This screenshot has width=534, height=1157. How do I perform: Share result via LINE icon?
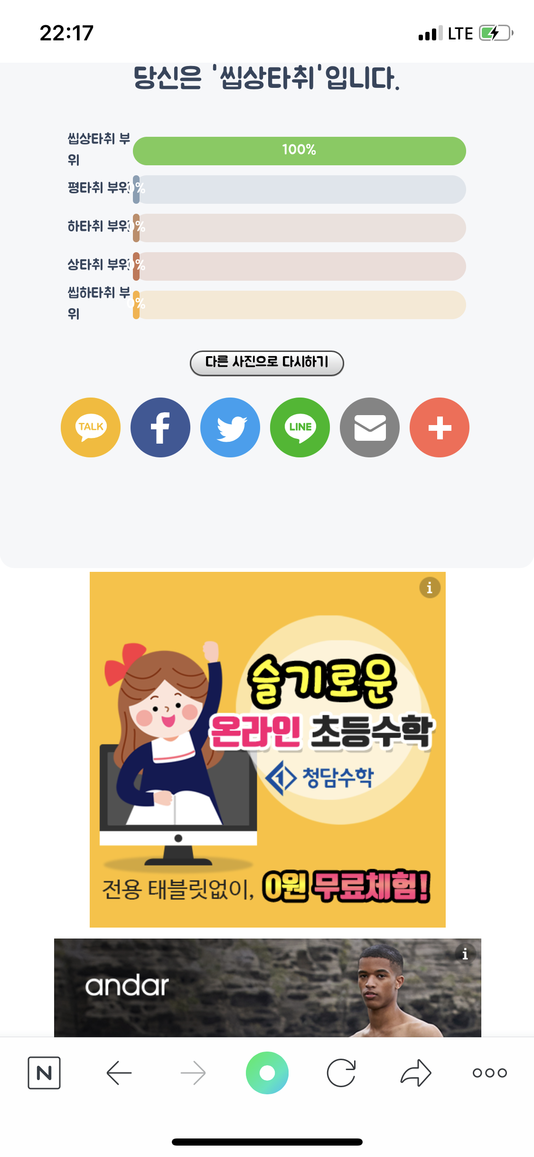point(300,427)
